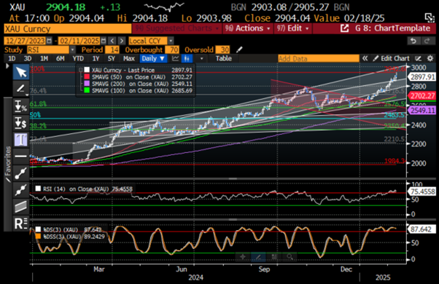Click the Add Data input field

coord(319,58)
